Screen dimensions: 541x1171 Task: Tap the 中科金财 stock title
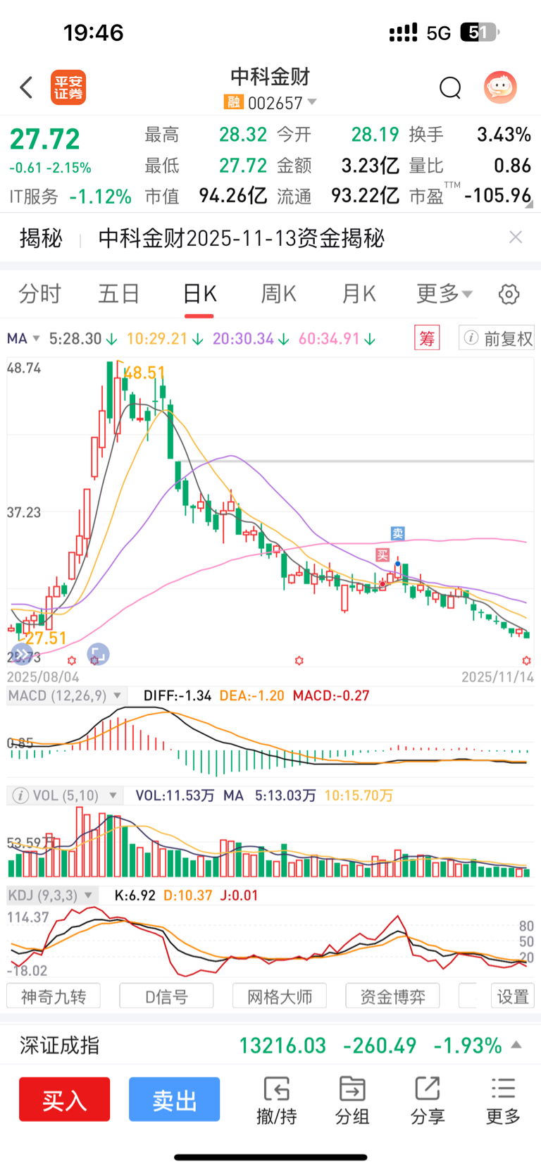270,77
